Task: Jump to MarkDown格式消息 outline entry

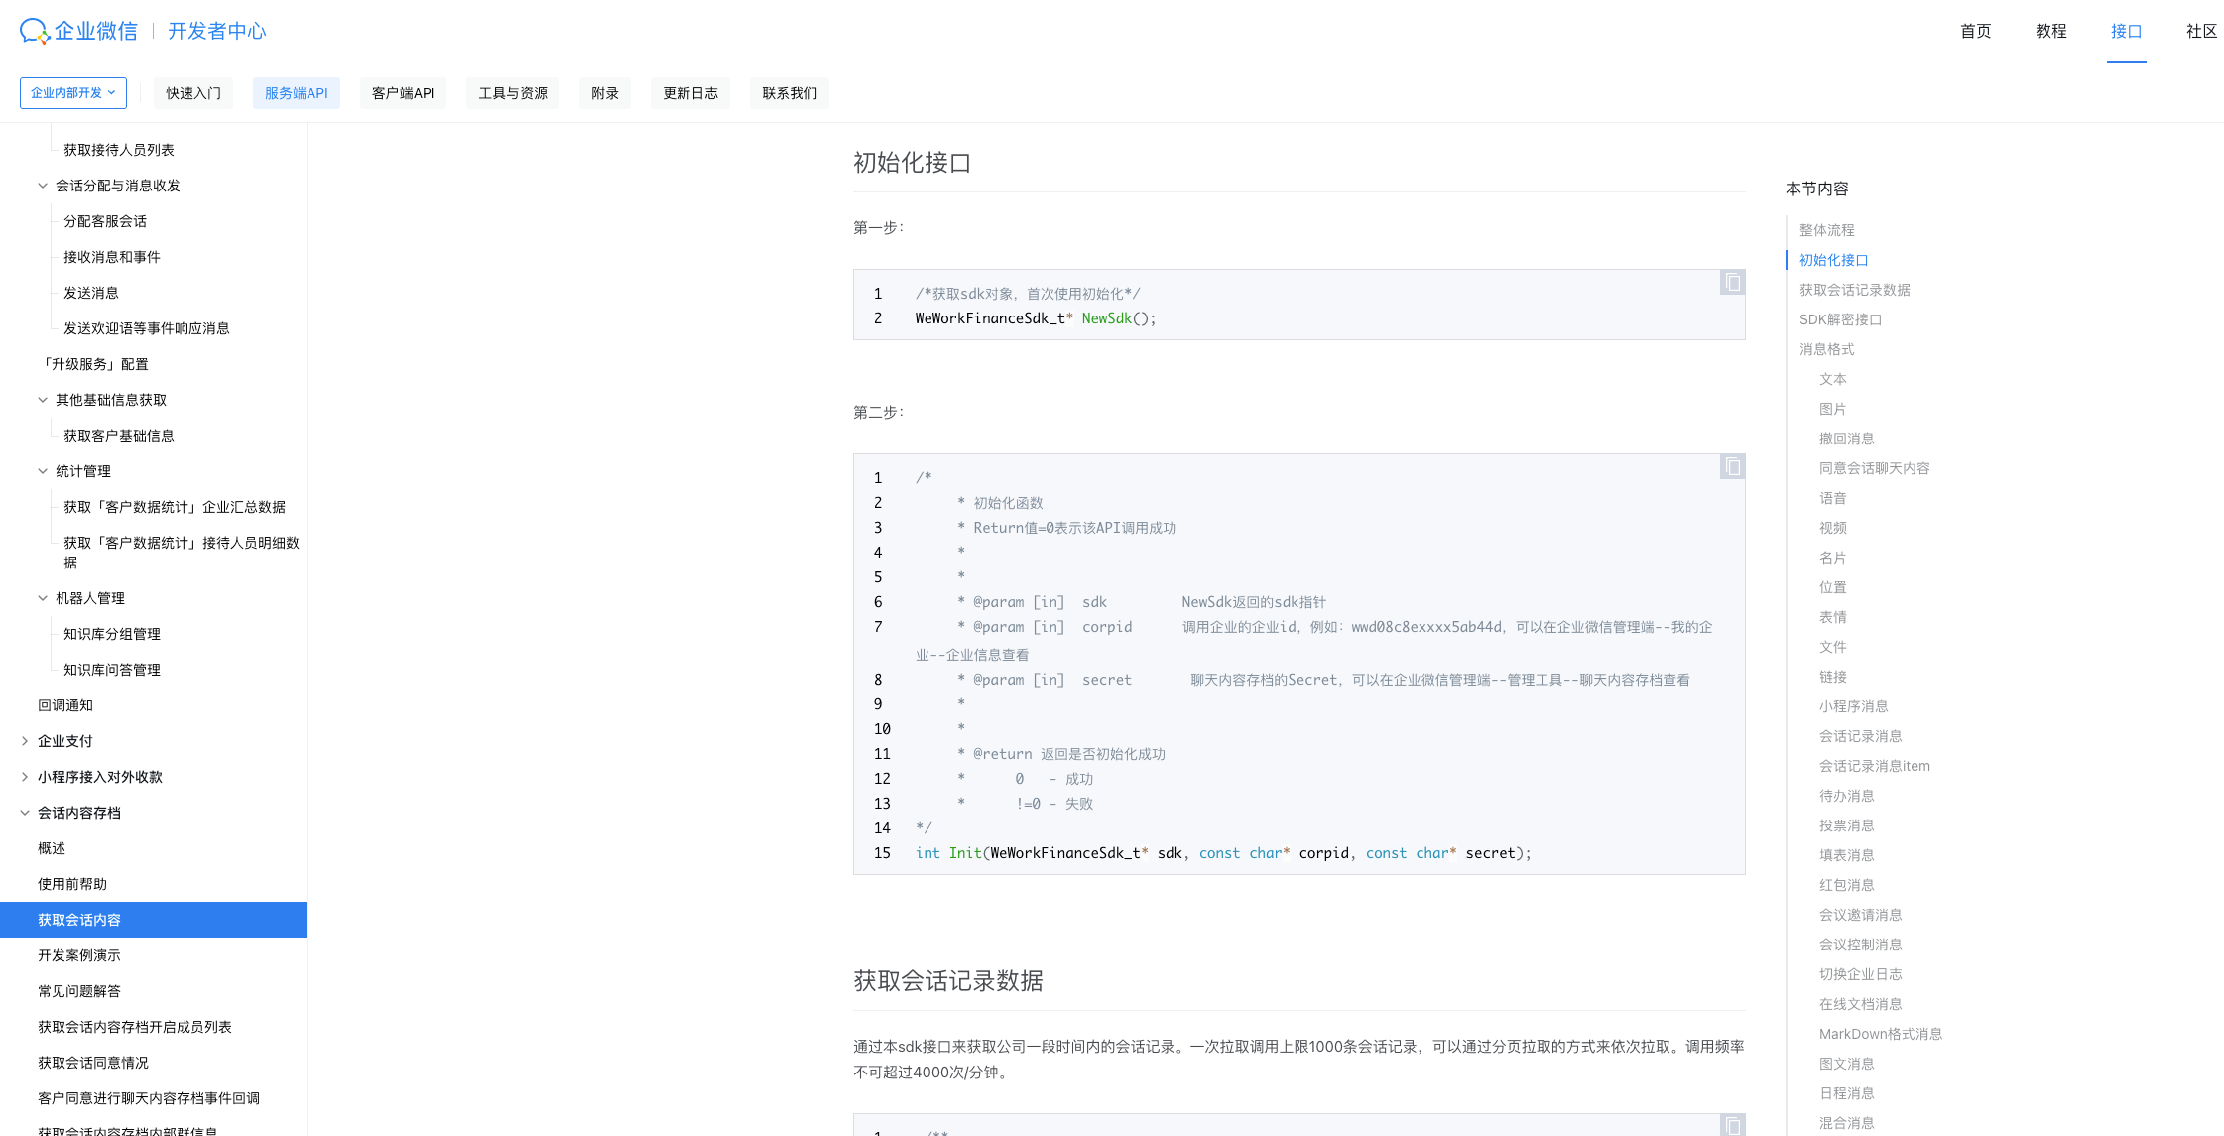Action: pos(1880,1034)
